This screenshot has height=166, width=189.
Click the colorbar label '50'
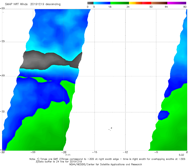click(151, 7)
